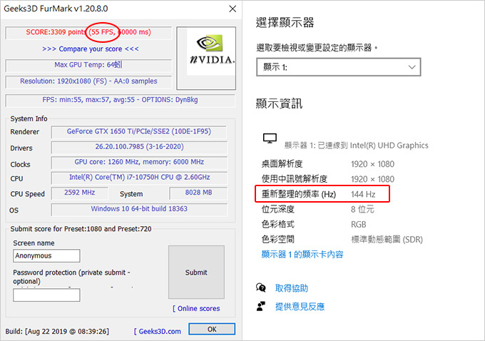Screen dimensions: 485x341
Task: Click the Max GPU Temp value box
Action: point(88,65)
